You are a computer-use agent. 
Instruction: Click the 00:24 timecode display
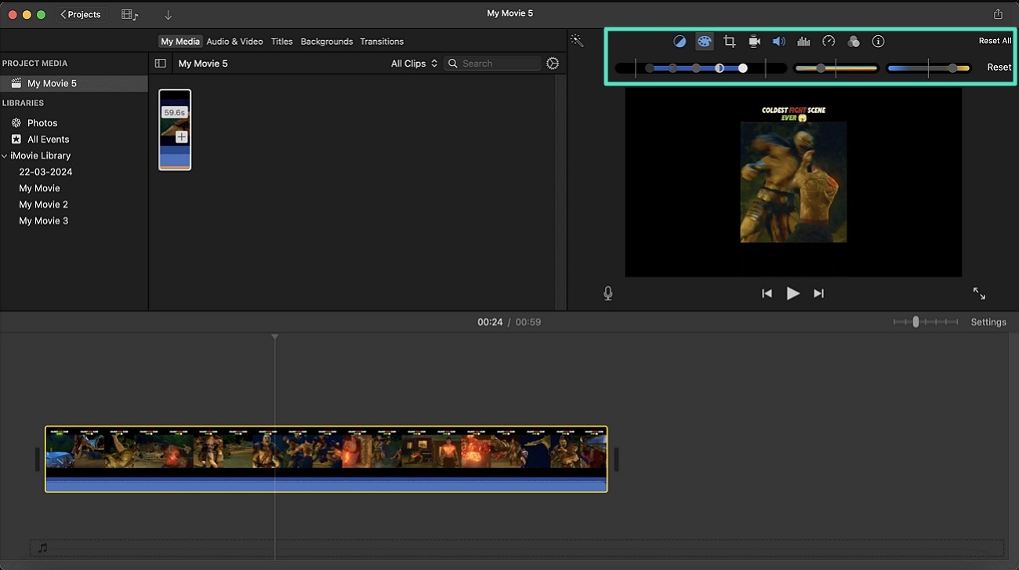click(x=490, y=322)
